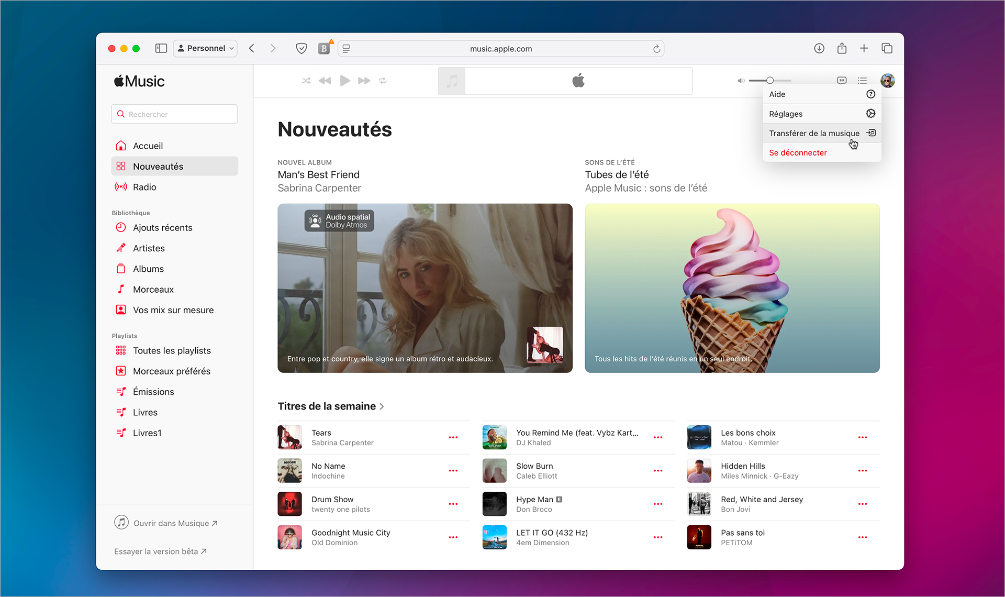Show the Up Next queue list

coord(862,81)
